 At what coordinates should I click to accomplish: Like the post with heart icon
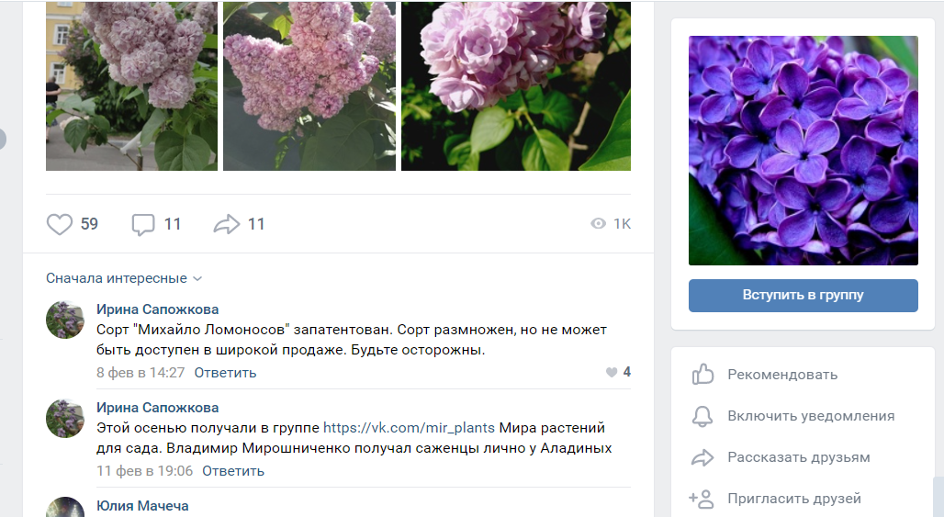[60, 224]
